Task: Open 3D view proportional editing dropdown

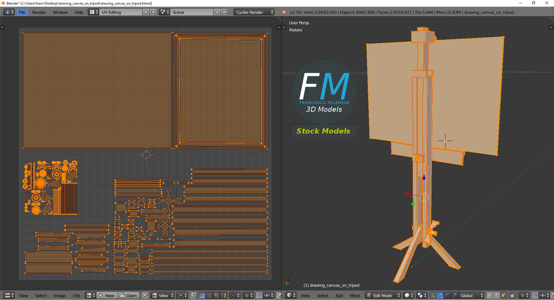Action: 524,295
